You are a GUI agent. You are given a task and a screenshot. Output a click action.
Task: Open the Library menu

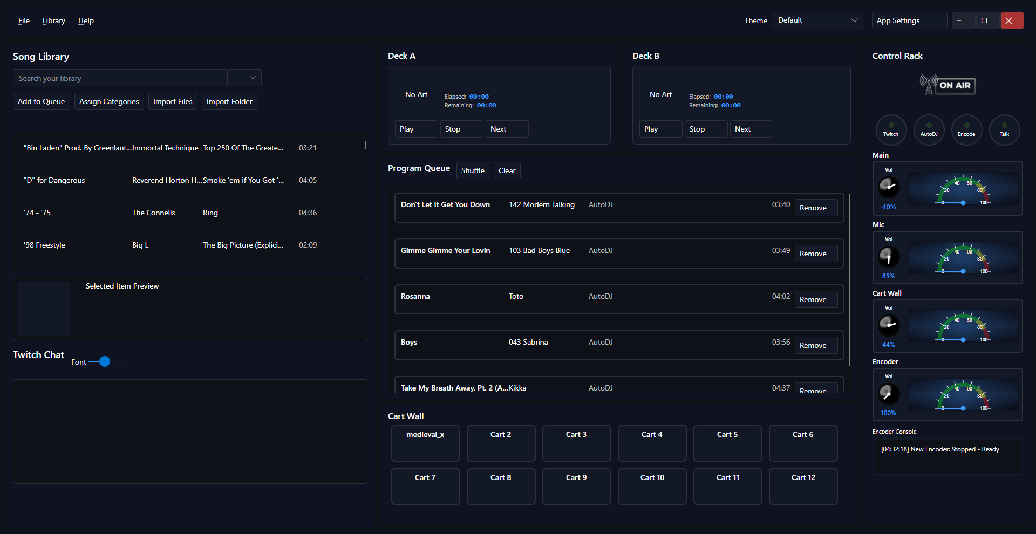click(54, 20)
